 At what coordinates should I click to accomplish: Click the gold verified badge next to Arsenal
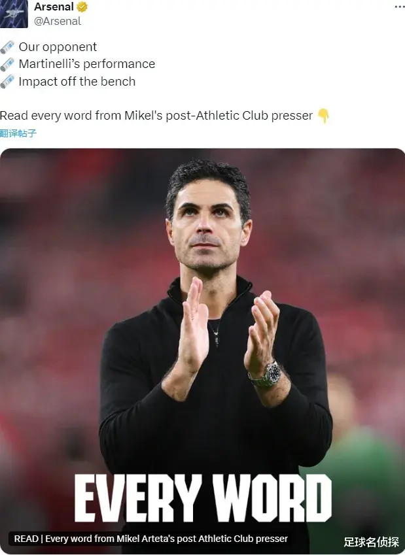[82, 7]
